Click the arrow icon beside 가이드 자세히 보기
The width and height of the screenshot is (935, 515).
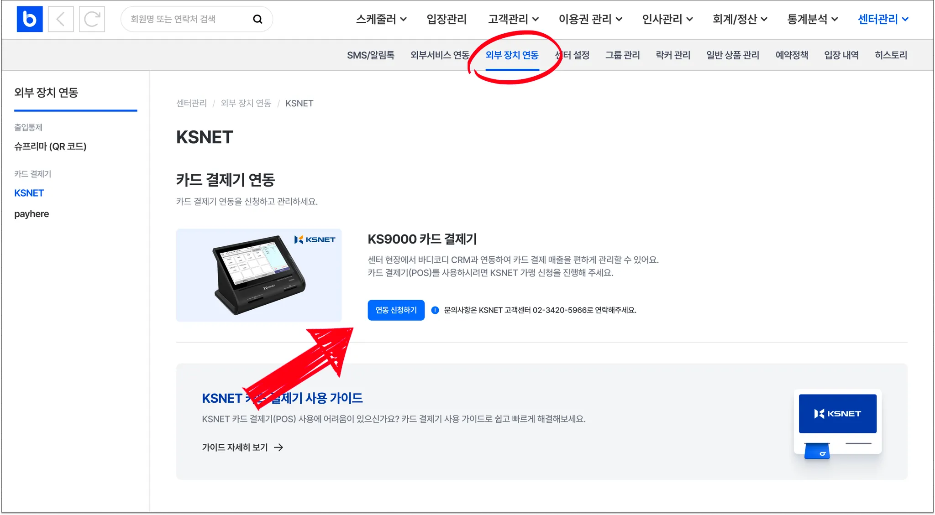[x=278, y=447]
